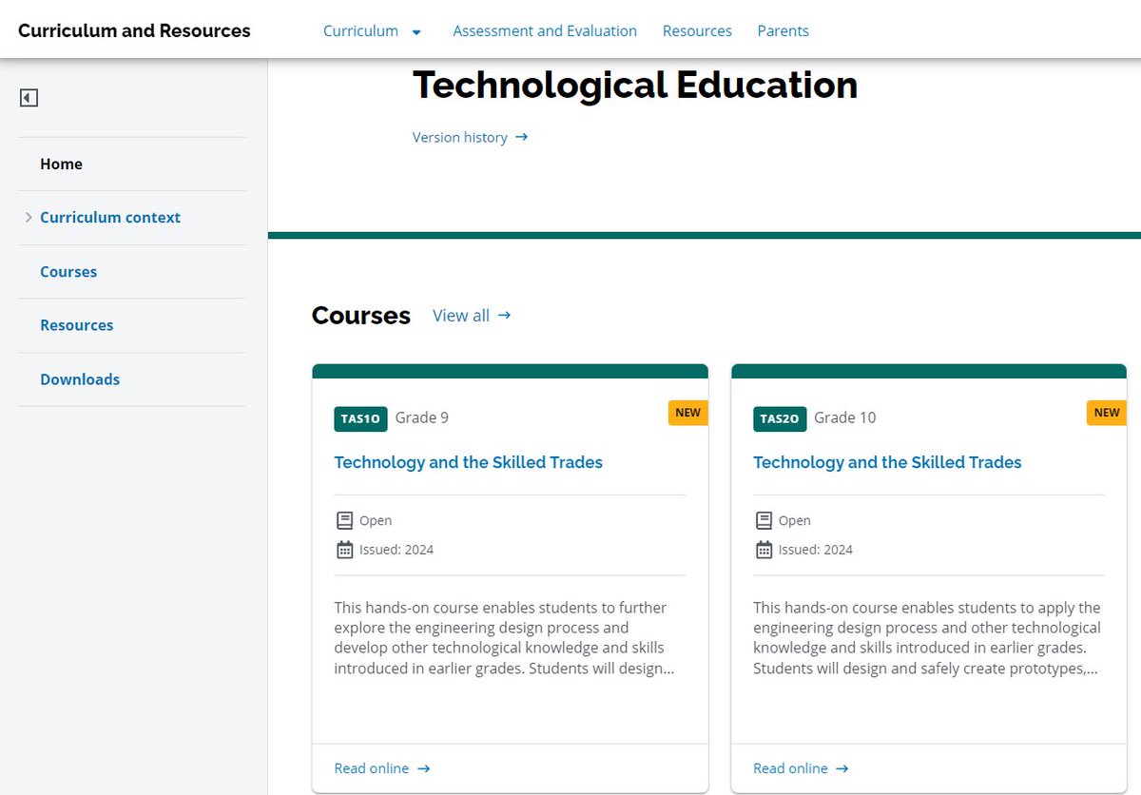Open Assessment and Evaluation in top navigation
The image size is (1141, 795).
point(545,30)
